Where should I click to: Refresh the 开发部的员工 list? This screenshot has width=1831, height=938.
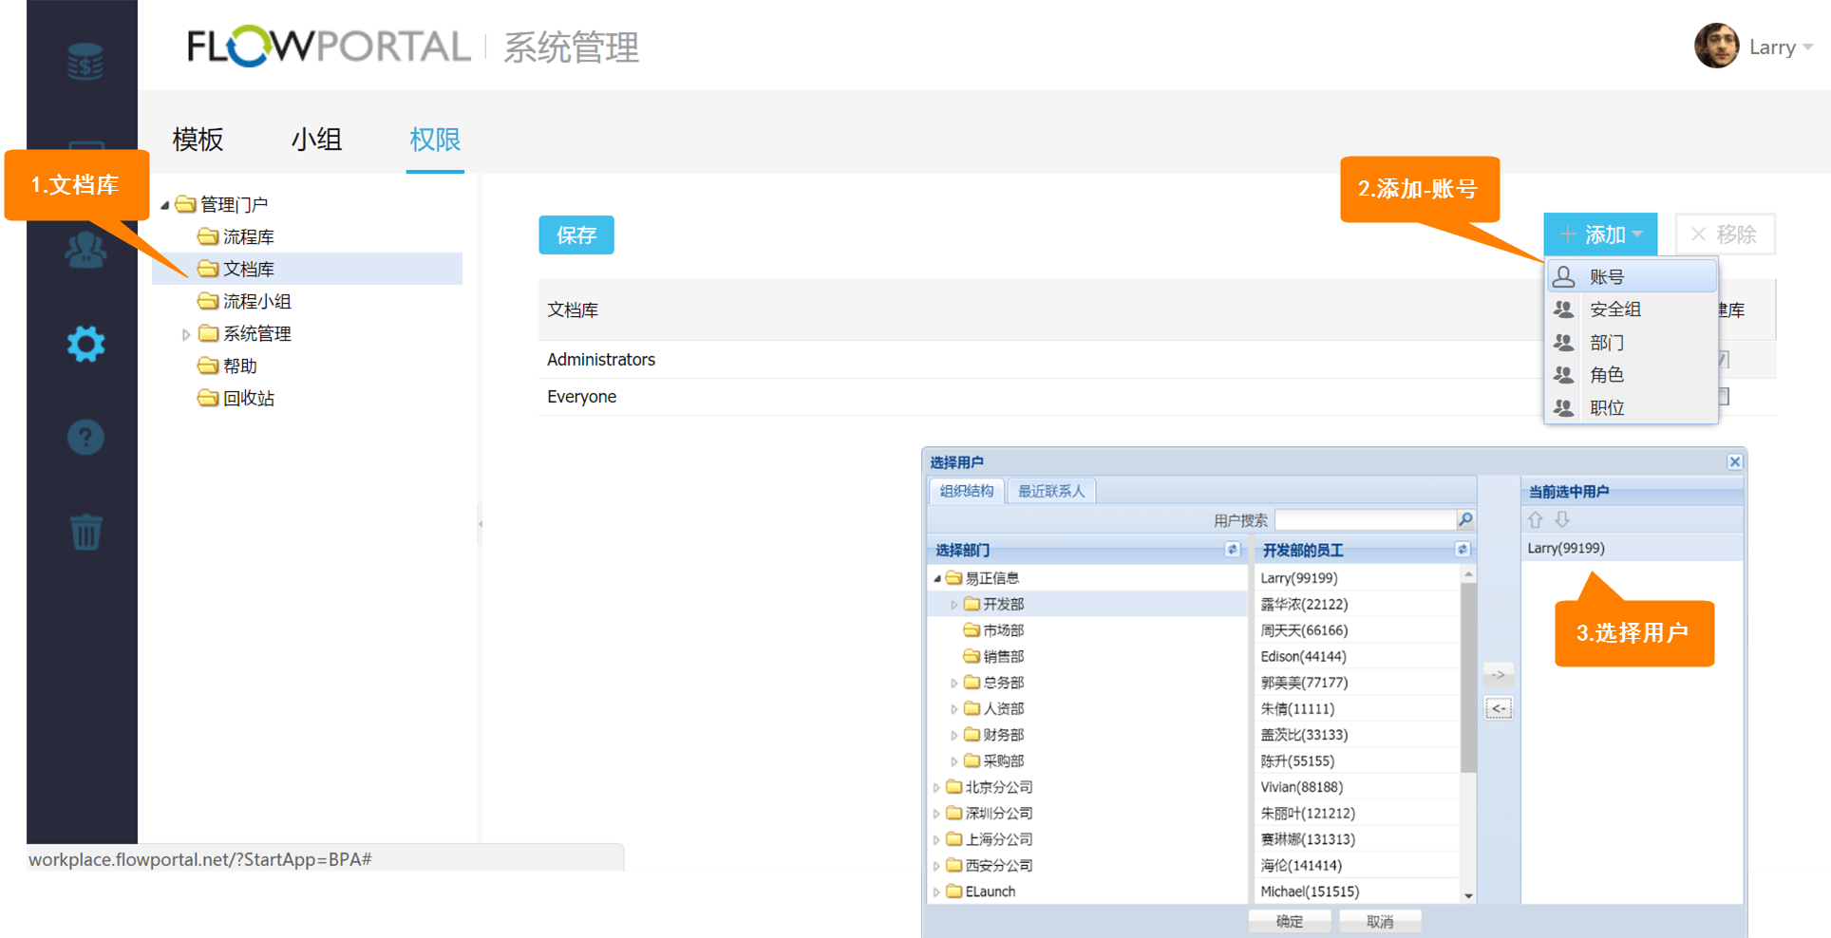click(x=1463, y=550)
